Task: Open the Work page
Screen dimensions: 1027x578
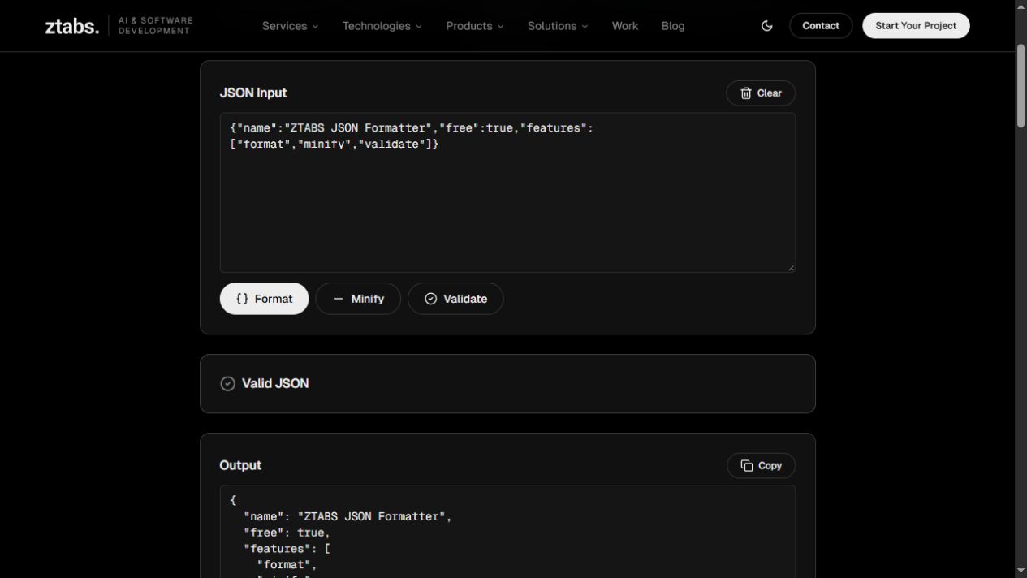Action: pos(625,26)
